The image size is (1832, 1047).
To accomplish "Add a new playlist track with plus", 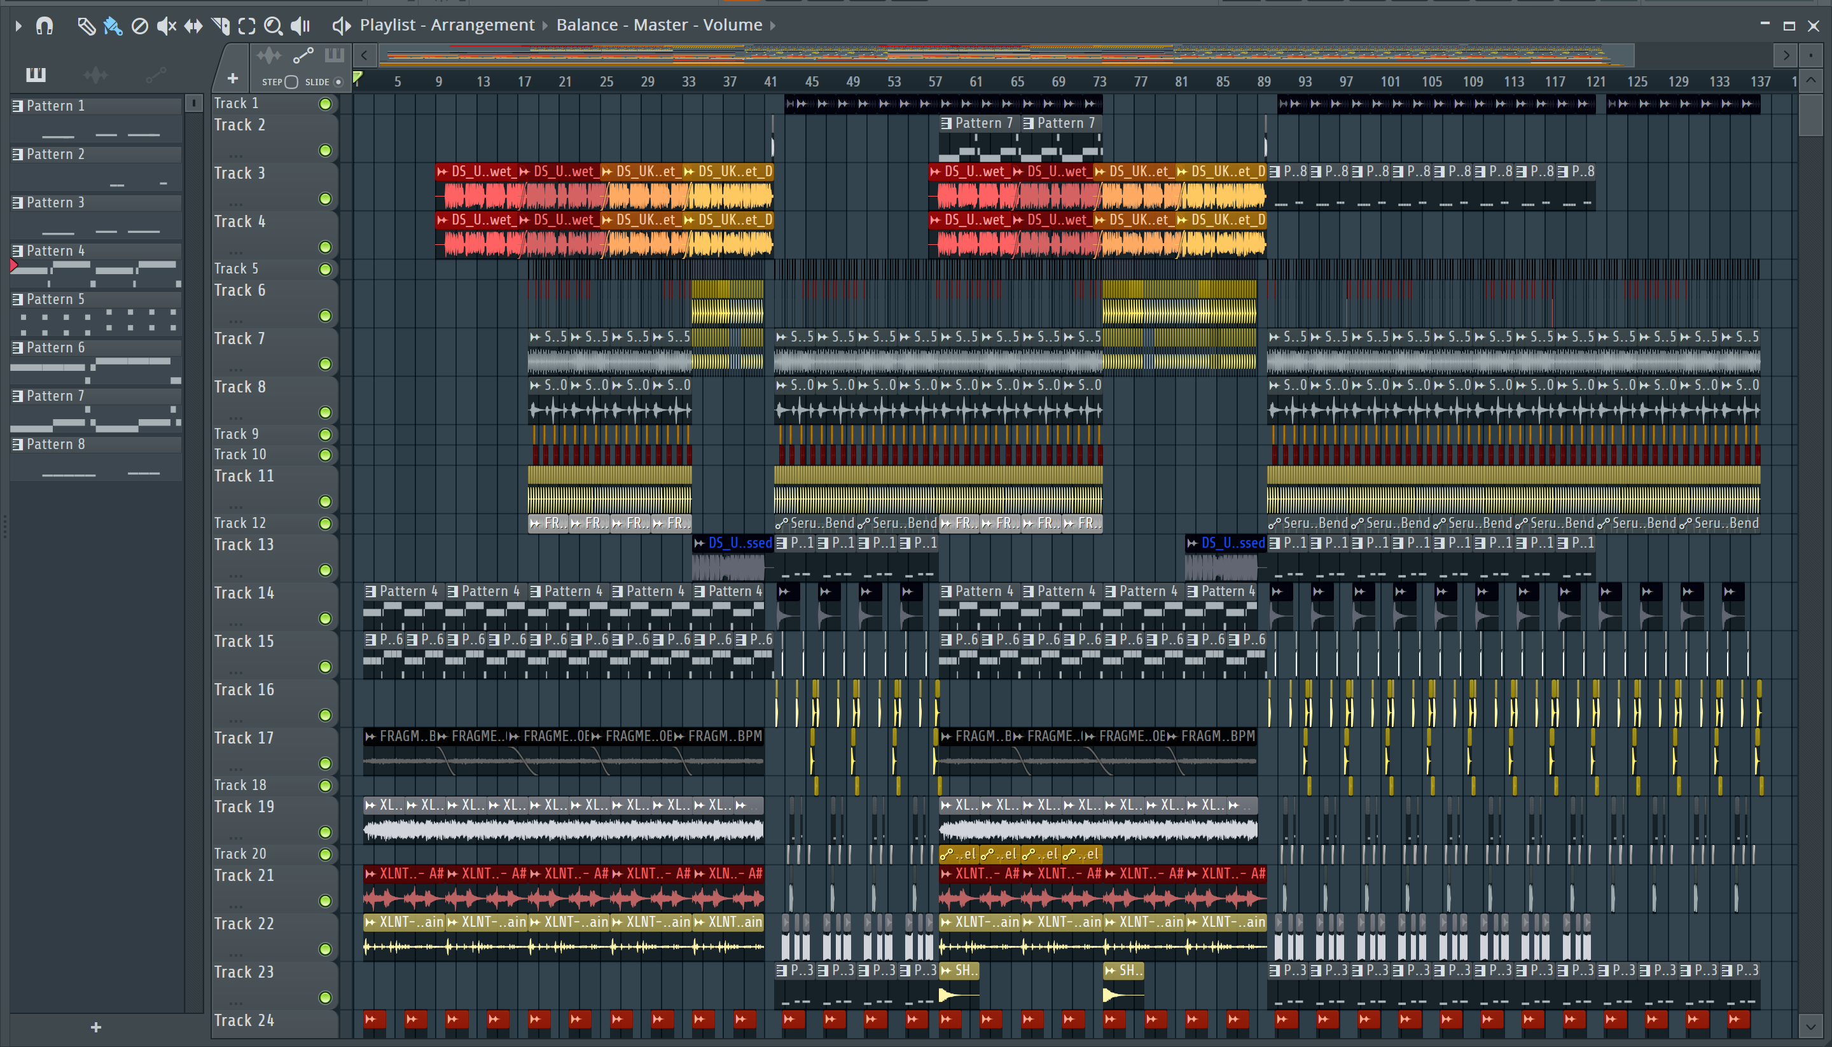I will (232, 78).
